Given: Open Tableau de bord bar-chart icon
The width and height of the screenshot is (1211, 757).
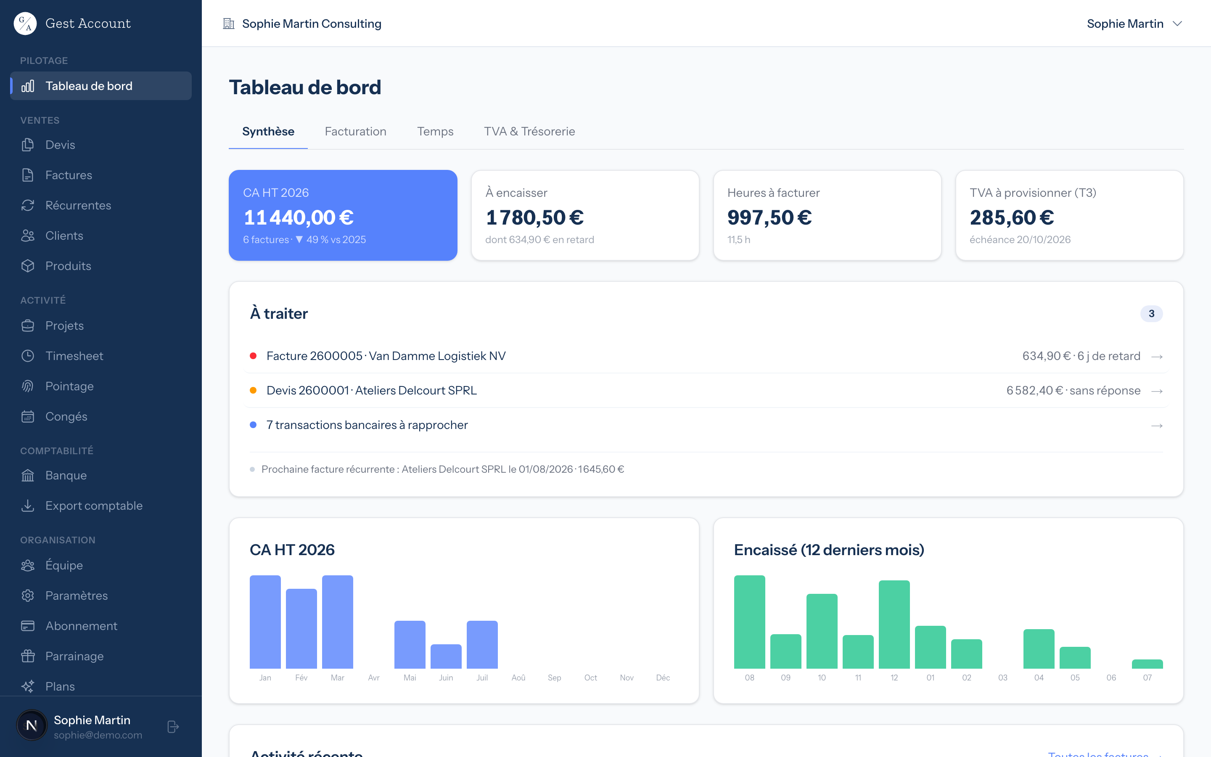Looking at the screenshot, I should (x=28, y=86).
